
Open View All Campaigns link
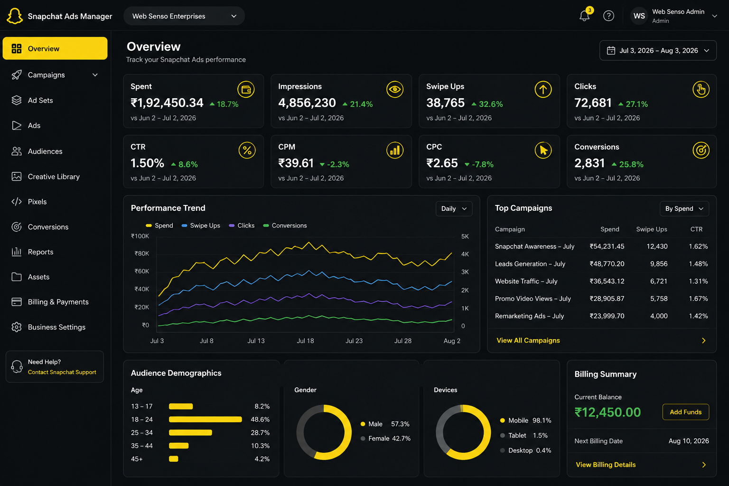[x=528, y=340]
